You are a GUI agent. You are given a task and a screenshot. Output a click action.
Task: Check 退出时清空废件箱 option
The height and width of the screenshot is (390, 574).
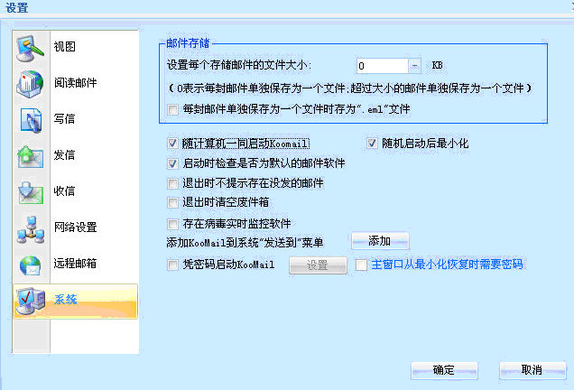coord(173,202)
